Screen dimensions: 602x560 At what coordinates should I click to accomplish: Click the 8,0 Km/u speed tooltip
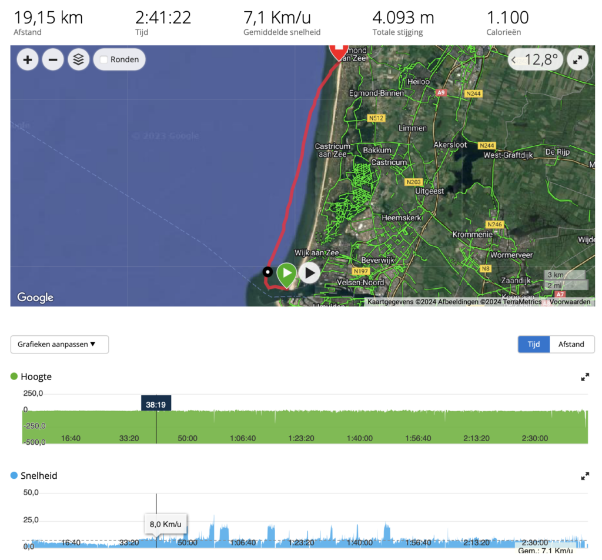click(165, 524)
